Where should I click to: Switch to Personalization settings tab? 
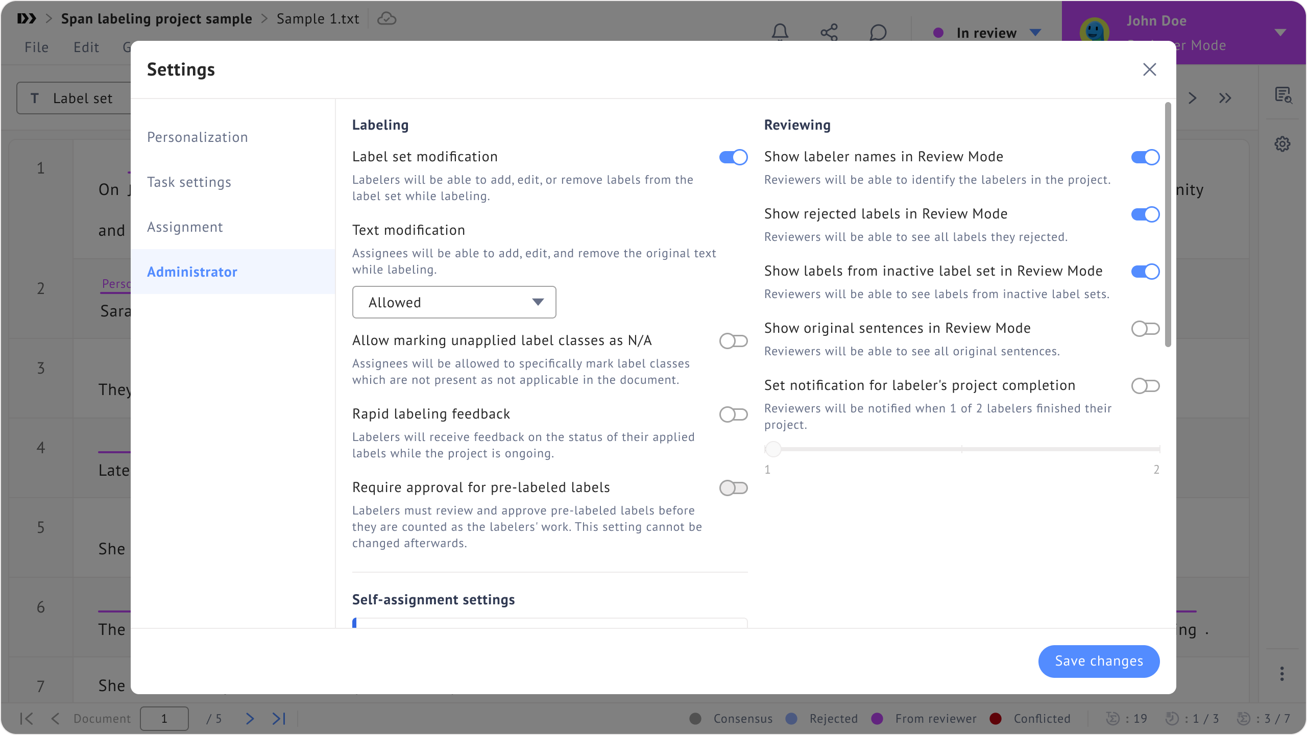click(x=198, y=137)
